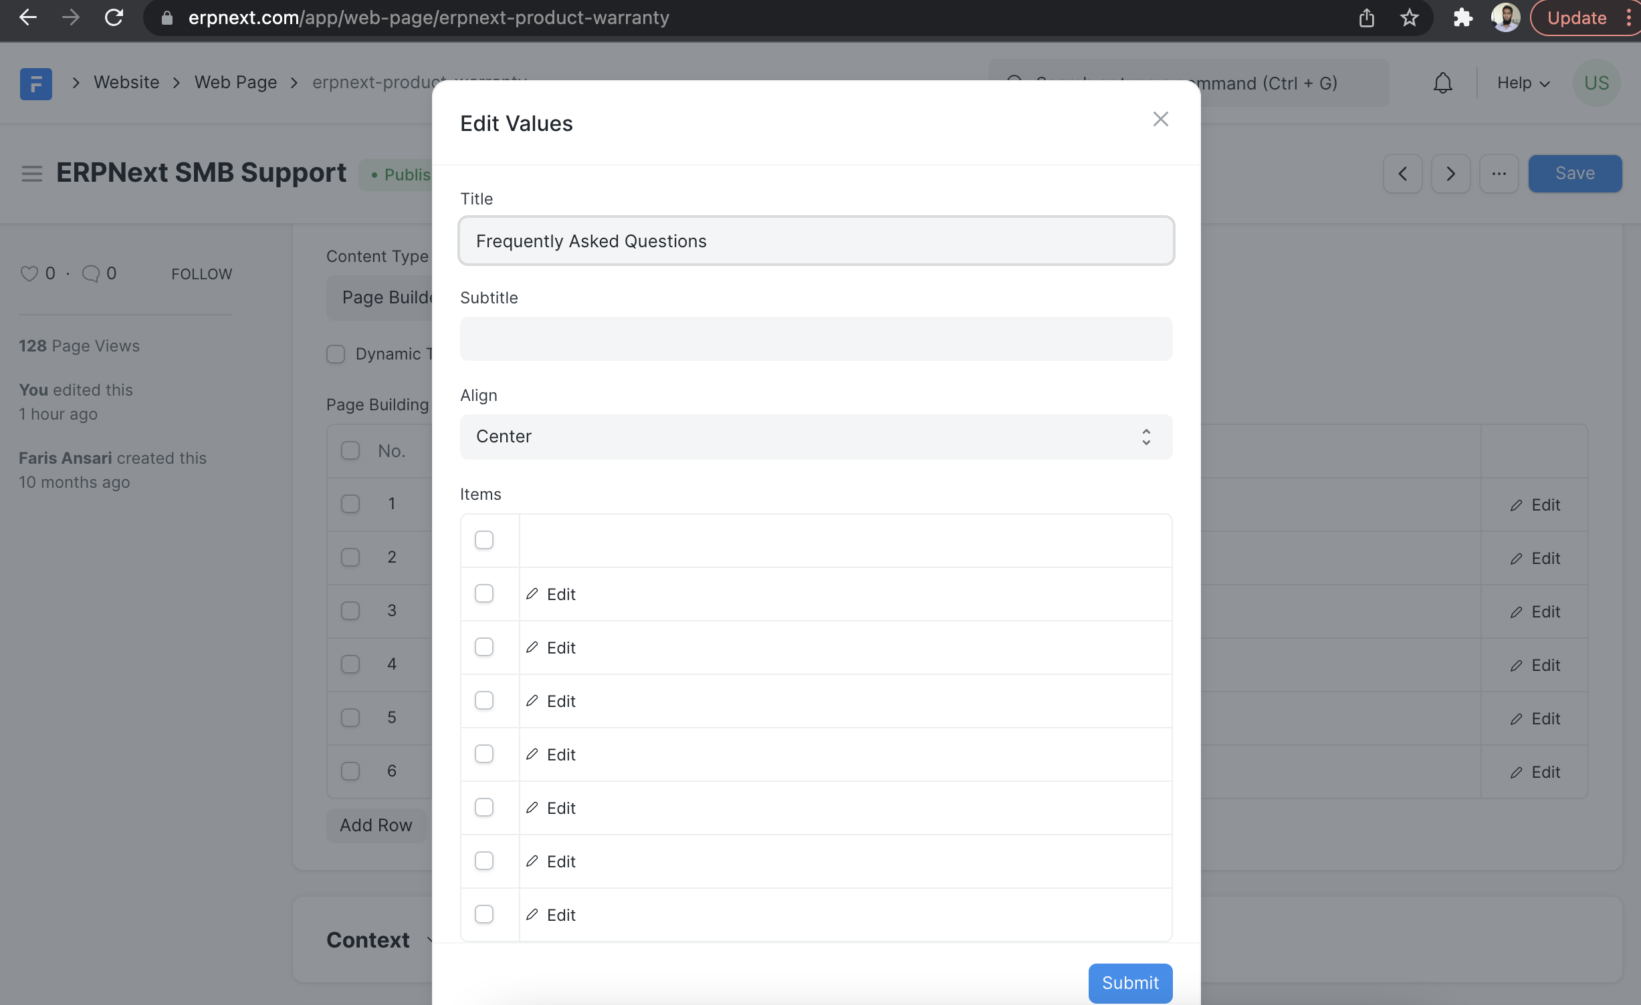Select row 6 checkbox in Page Building Blocks
Image resolution: width=1641 pixels, height=1005 pixels.
350,771
